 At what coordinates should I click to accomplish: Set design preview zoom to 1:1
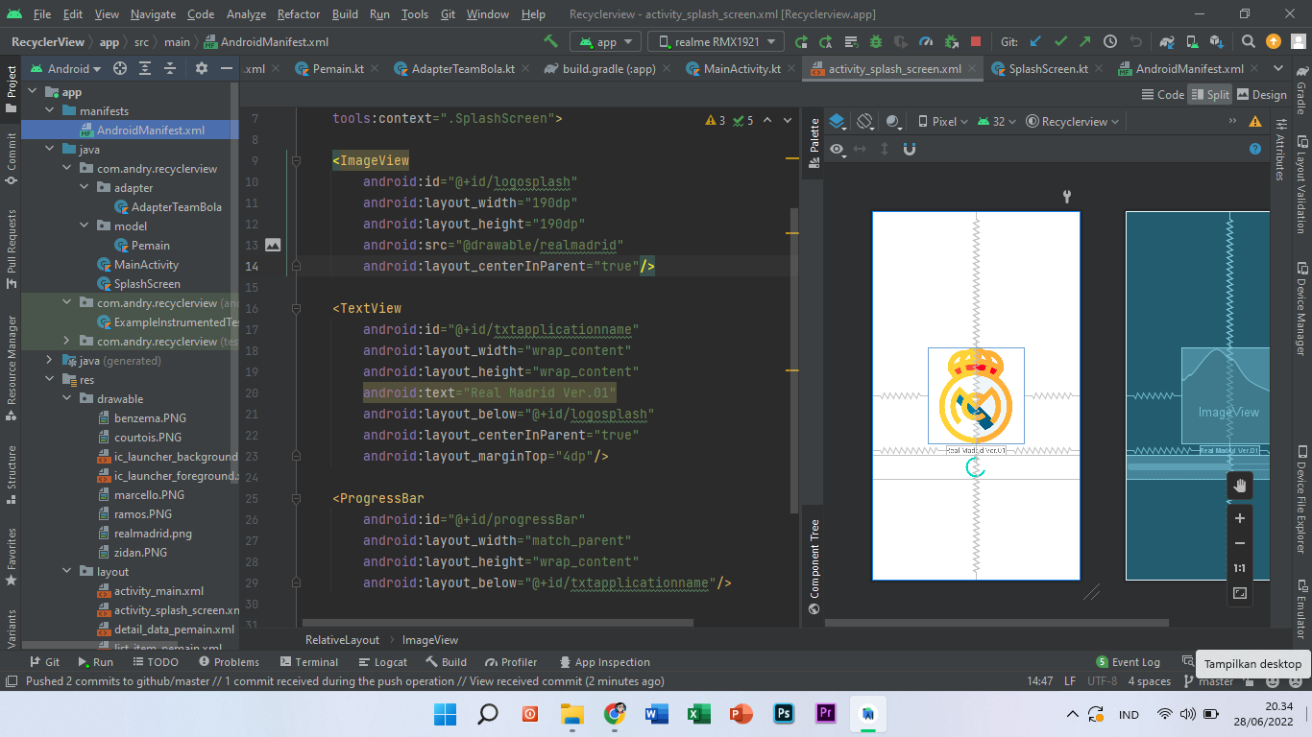1239,567
